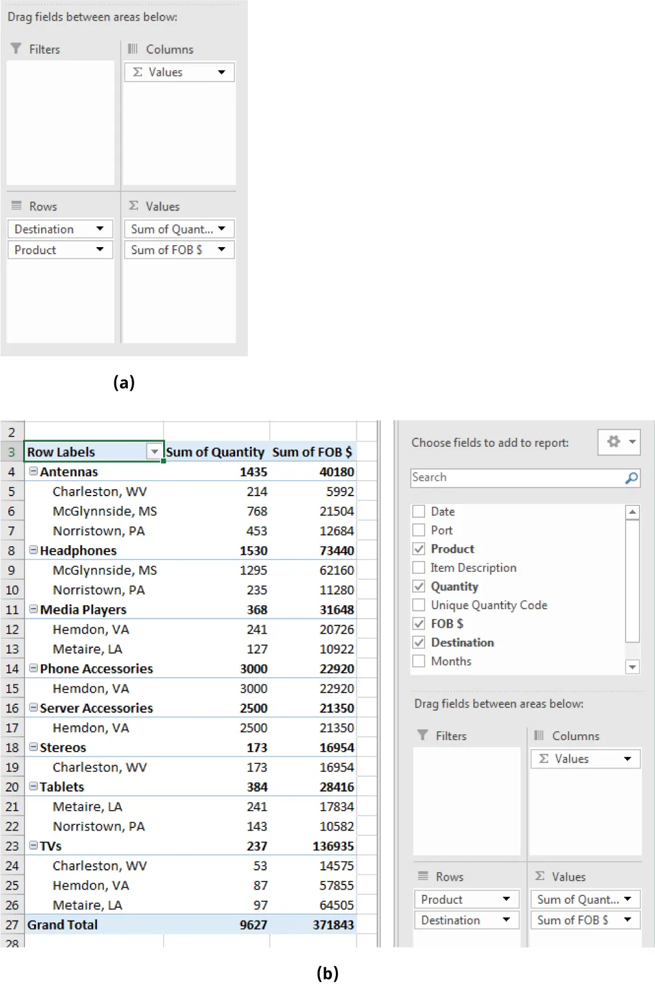Image resolution: width=655 pixels, height=986 pixels.
Task: Click the search magnifier icon in field search
Action: click(631, 478)
